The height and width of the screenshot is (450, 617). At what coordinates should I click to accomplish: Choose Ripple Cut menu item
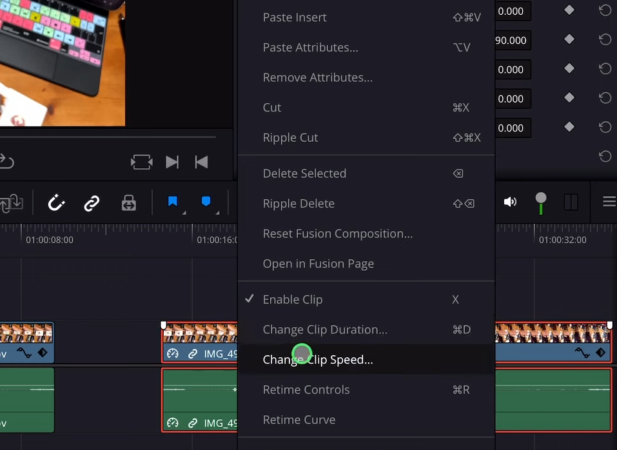(366, 138)
